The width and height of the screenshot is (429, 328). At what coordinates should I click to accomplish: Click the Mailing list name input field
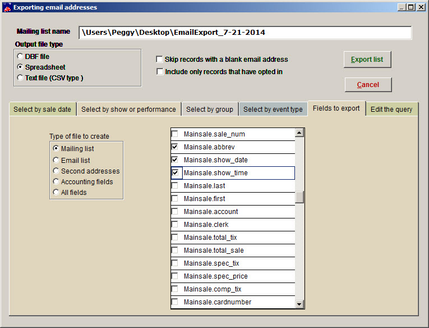245,33
